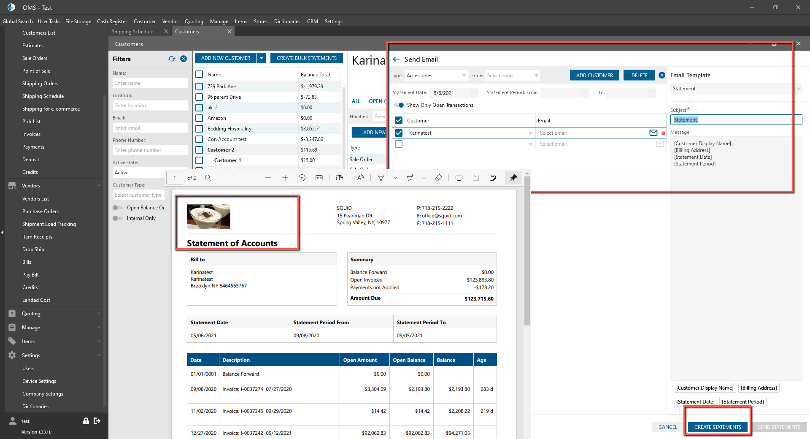
Task: Click the CREATE STATEMENTS button
Action: [718, 427]
